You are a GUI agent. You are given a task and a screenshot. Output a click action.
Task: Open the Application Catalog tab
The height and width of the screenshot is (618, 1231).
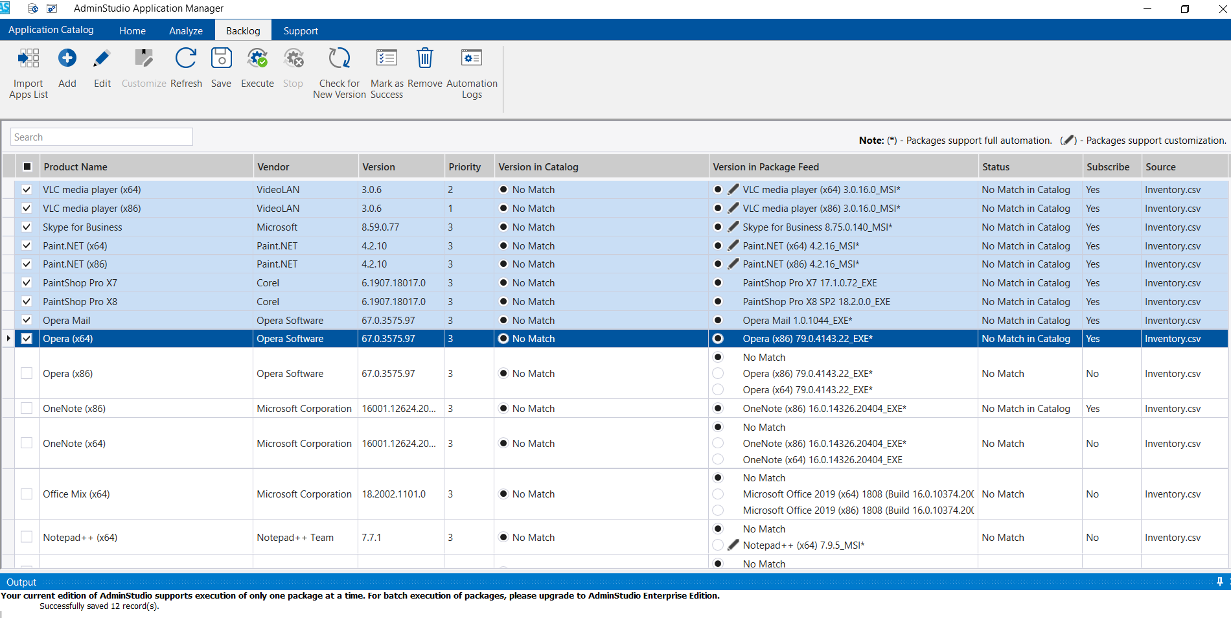[x=51, y=30]
